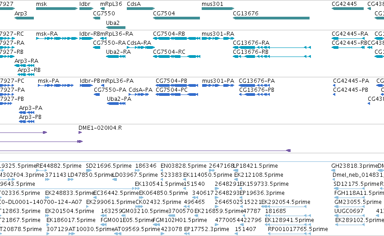Click transcript mRpL36-RA
Image resolution: width=384 pixels, height=236 pixels.
coord(103,38)
